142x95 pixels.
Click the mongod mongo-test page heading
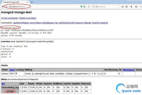(x=16, y=12)
